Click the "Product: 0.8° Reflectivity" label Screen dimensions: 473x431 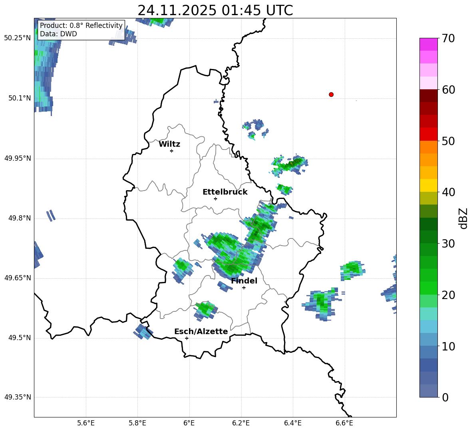click(81, 26)
